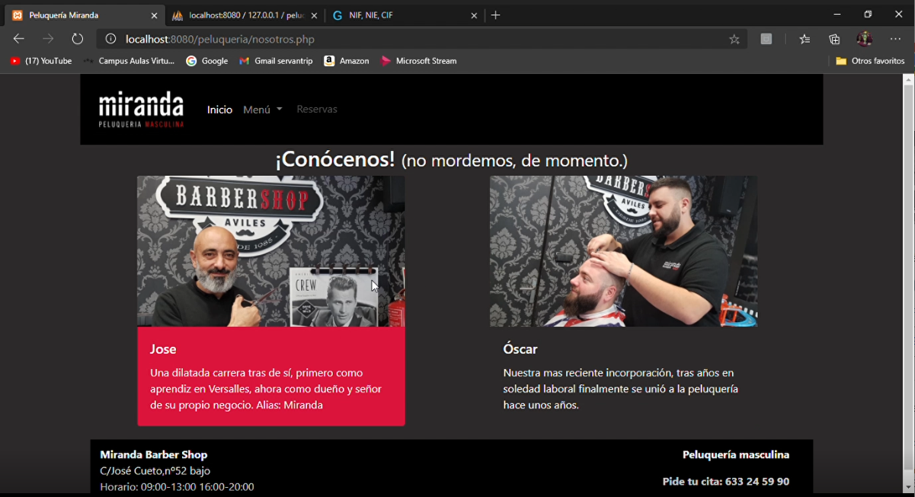Viewport: 915px width, 497px height.
Task: Add page to favorites star icon
Action: (734, 40)
